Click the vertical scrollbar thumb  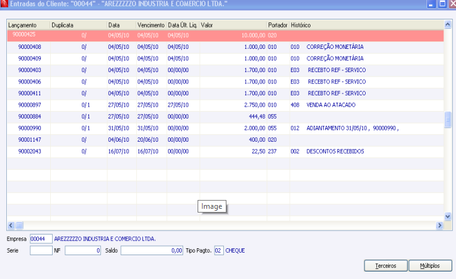coord(448,120)
